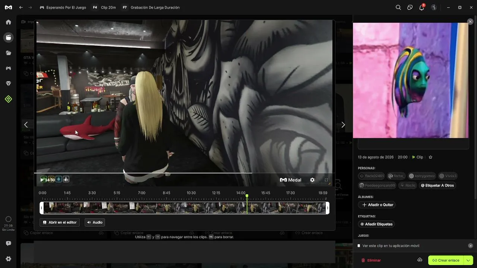Click Abrir en el editor button

60,222
